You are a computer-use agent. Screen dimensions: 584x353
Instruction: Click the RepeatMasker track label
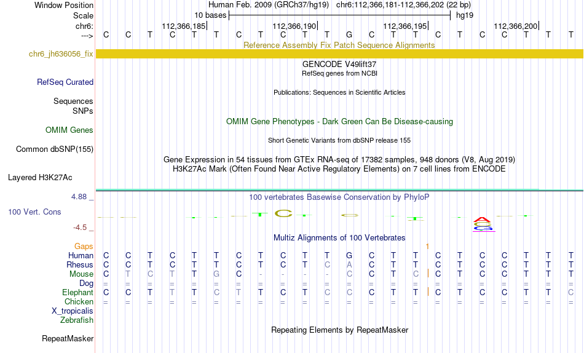pos(68,338)
